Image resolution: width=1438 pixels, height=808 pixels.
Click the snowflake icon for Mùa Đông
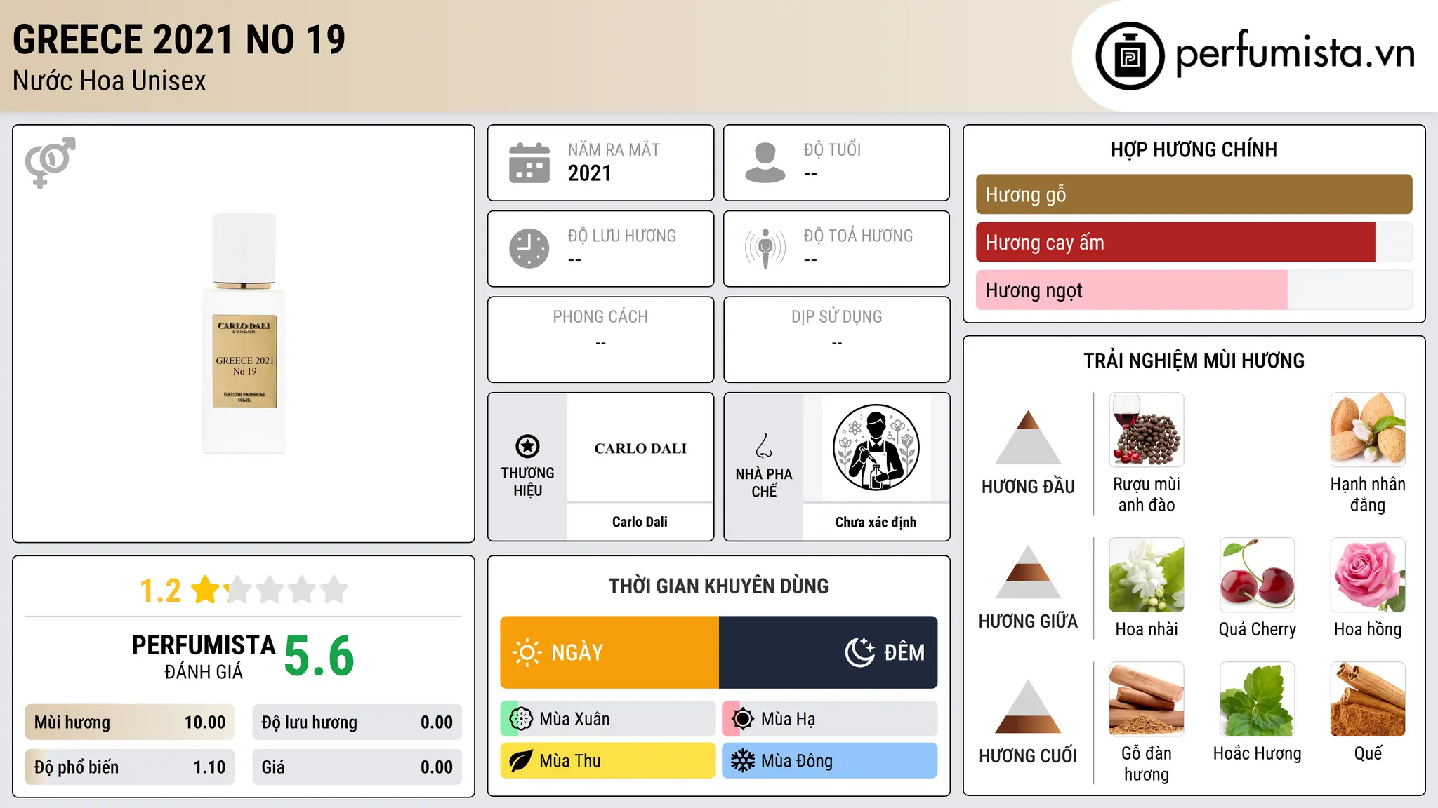[x=743, y=761]
